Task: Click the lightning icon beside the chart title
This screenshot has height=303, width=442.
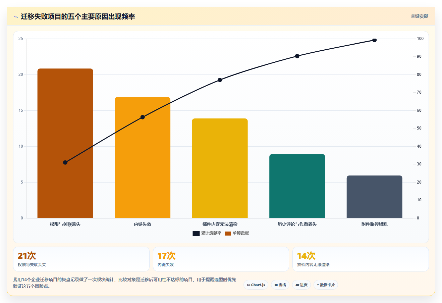Action: [x=16, y=17]
